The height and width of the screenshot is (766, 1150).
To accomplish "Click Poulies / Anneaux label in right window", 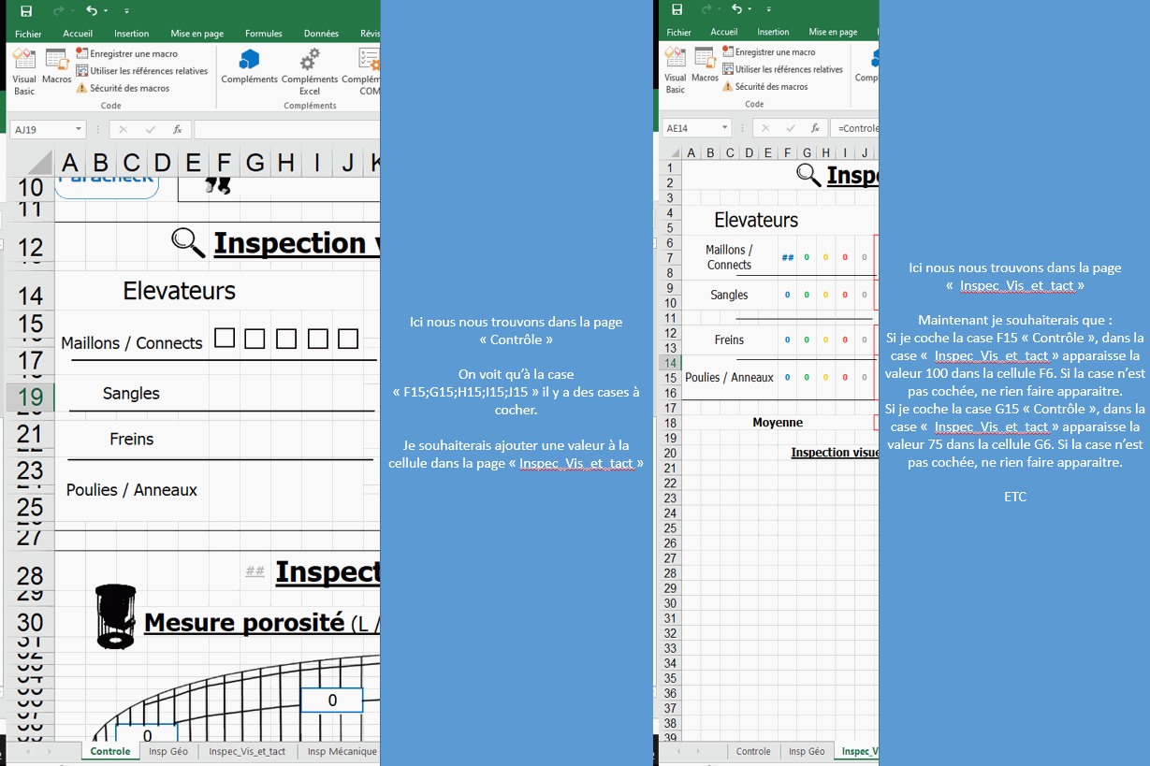I will (x=730, y=378).
